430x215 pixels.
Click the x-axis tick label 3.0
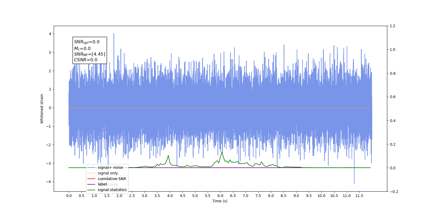tap(145, 196)
